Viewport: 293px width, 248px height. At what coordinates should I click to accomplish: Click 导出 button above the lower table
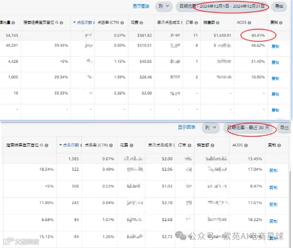coord(284,128)
